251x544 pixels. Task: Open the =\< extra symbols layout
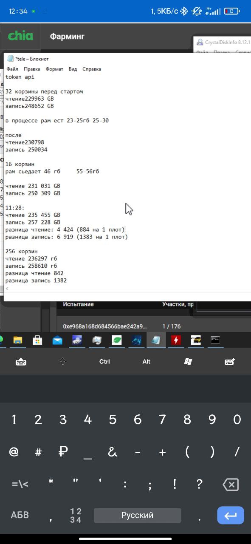tap(20, 484)
